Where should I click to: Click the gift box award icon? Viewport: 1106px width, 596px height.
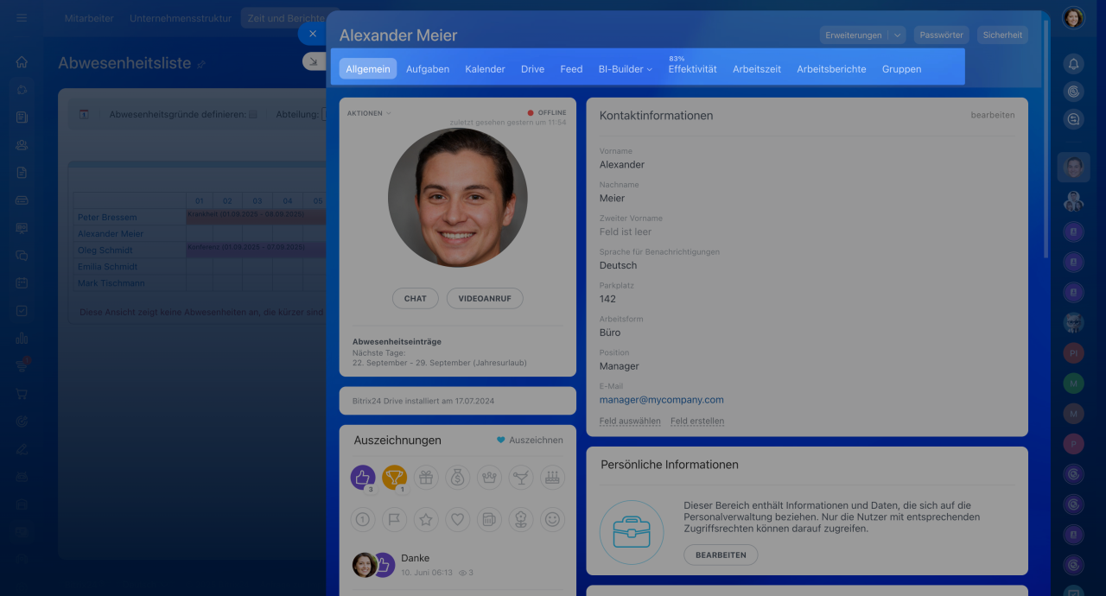point(426,477)
